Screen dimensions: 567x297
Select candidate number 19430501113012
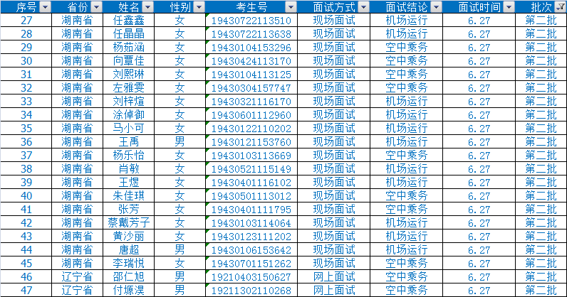(x=251, y=195)
